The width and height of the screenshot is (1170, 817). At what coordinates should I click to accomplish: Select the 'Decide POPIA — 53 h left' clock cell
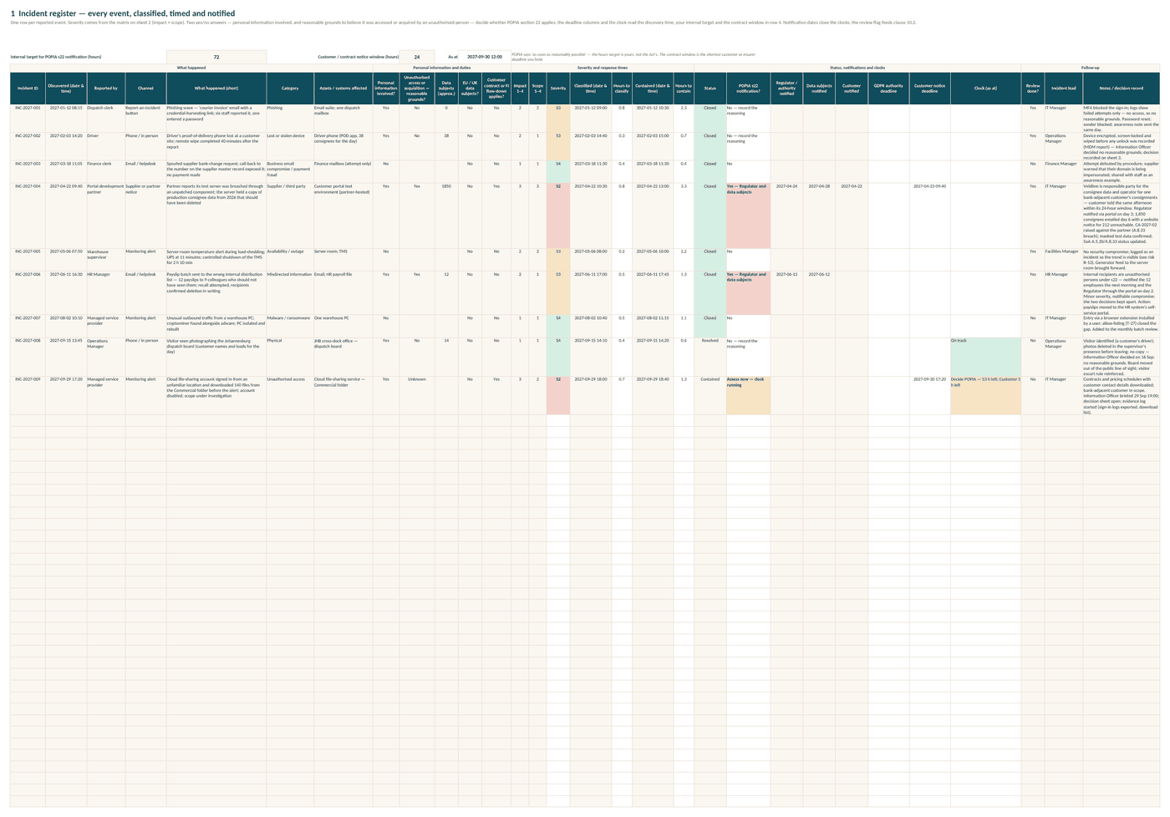pos(985,395)
